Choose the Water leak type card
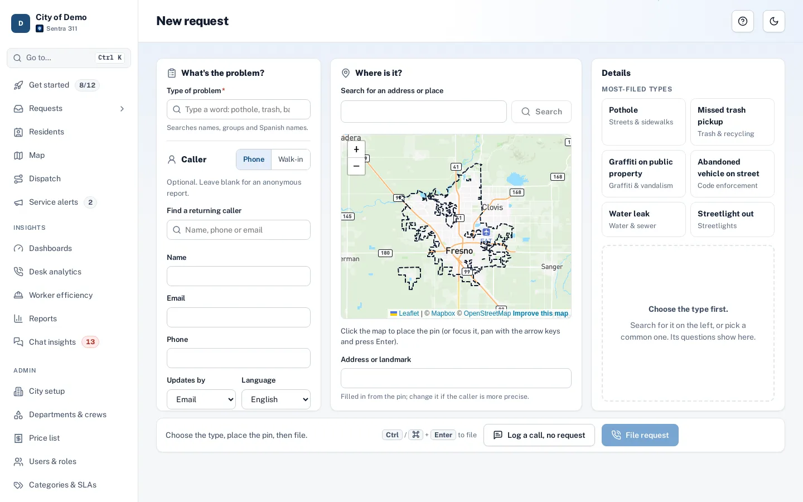 tap(644, 220)
